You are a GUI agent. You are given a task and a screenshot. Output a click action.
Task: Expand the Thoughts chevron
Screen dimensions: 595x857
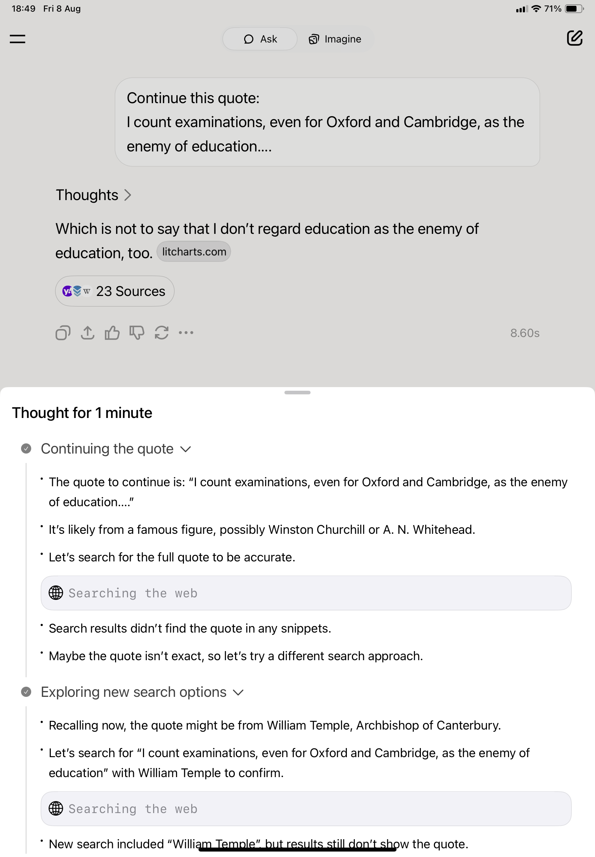click(128, 195)
